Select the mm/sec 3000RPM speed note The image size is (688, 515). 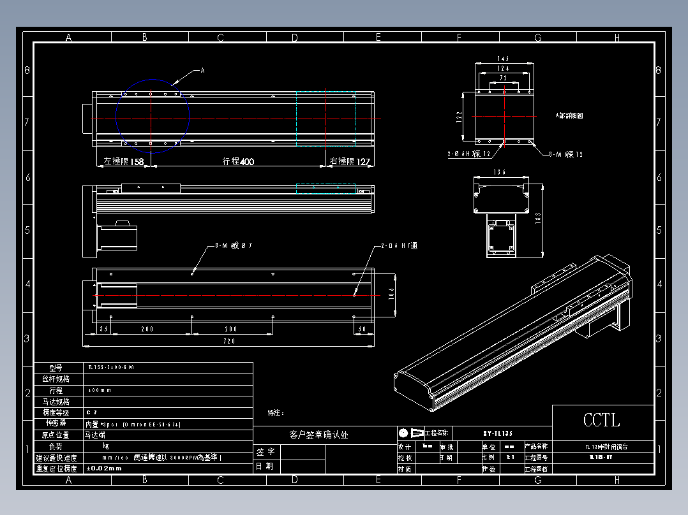162,458
